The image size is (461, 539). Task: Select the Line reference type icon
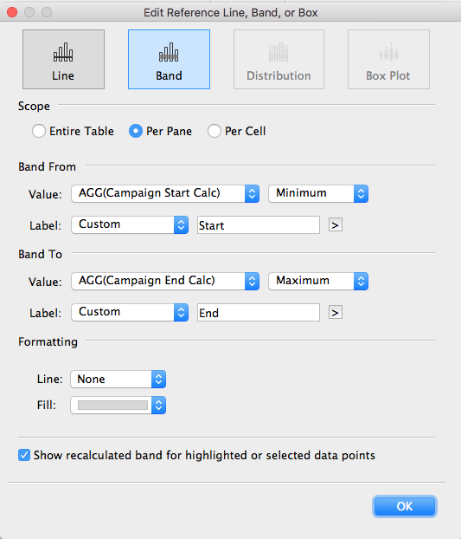(63, 59)
